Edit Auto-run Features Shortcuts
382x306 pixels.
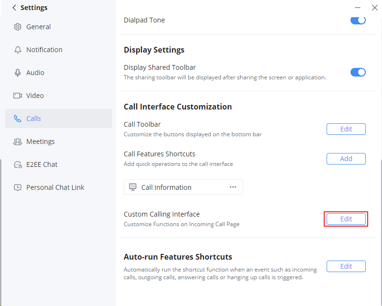pos(346,266)
